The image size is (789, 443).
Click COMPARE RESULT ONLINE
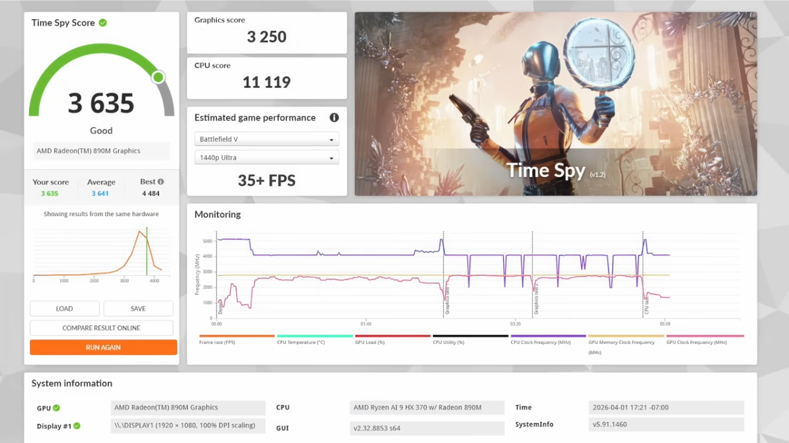101,328
